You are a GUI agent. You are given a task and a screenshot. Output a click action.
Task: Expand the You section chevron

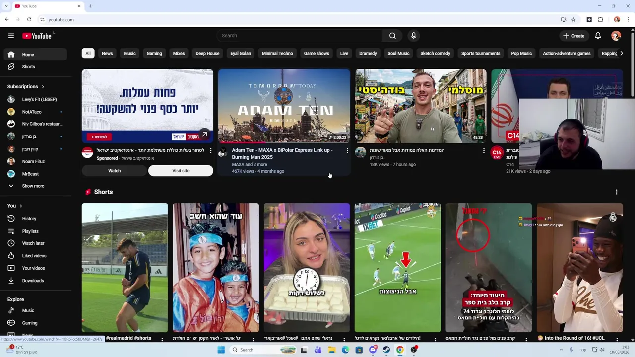point(20,206)
